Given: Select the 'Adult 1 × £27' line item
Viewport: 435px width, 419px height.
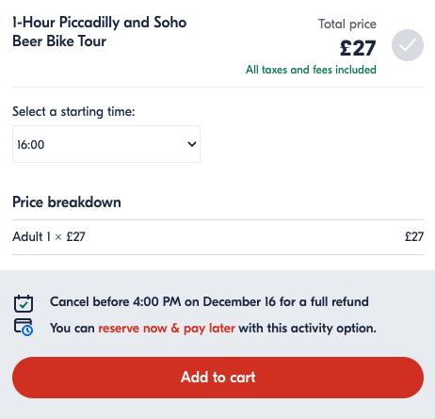Looking at the screenshot, I should click(49, 236).
